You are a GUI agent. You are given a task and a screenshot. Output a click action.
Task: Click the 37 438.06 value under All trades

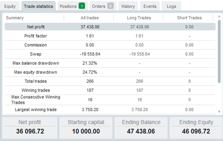point(90,27)
